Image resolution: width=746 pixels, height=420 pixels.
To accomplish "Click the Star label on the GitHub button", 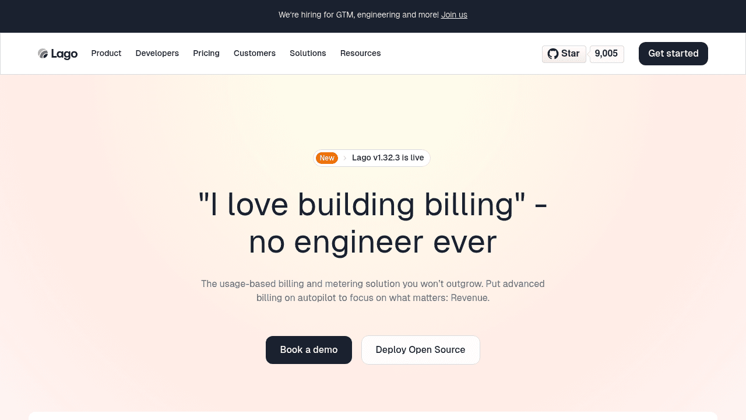I will 571,54.
